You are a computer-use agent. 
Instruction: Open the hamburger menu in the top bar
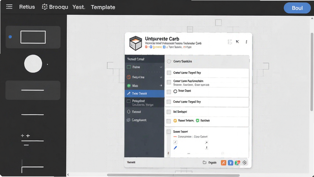(9, 7)
